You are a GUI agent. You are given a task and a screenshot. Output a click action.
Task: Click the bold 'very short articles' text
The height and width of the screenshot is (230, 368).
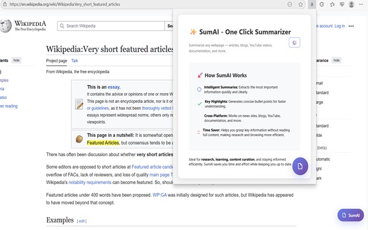(155, 155)
